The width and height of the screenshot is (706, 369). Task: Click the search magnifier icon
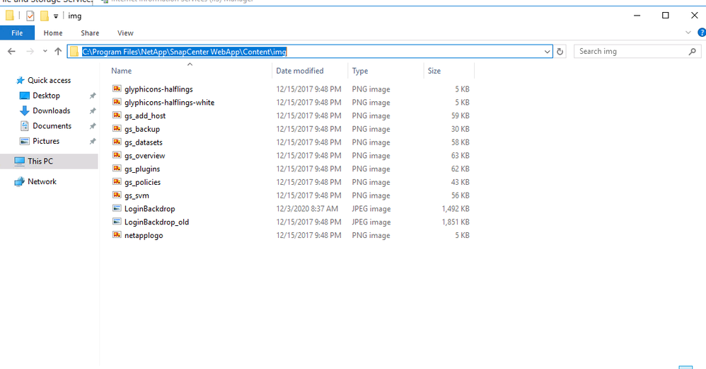pos(693,52)
